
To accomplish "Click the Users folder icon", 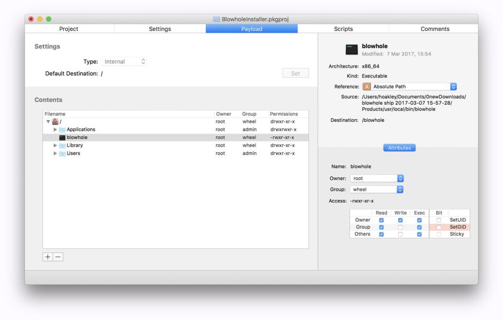I will coord(62,153).
